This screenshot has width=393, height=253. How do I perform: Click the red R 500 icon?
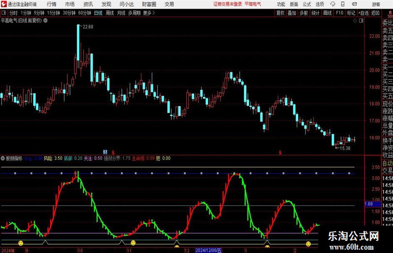point(390,14)
